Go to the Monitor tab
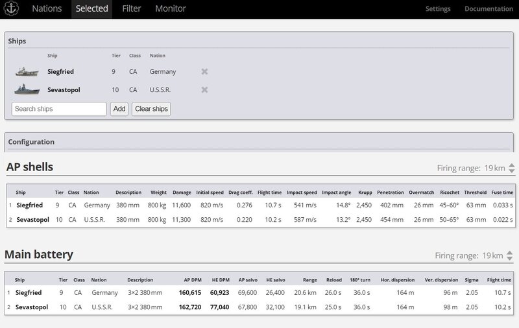Screen dimensions: 519x328 pos(171,8)
